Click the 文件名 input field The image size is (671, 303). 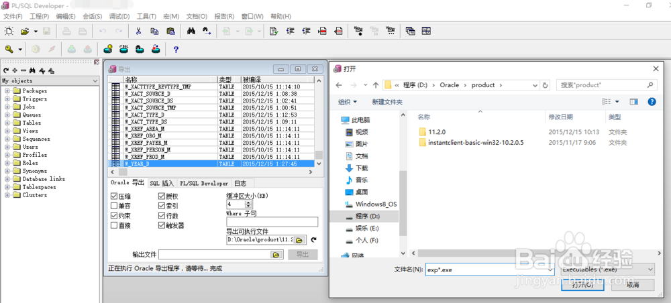490,269
